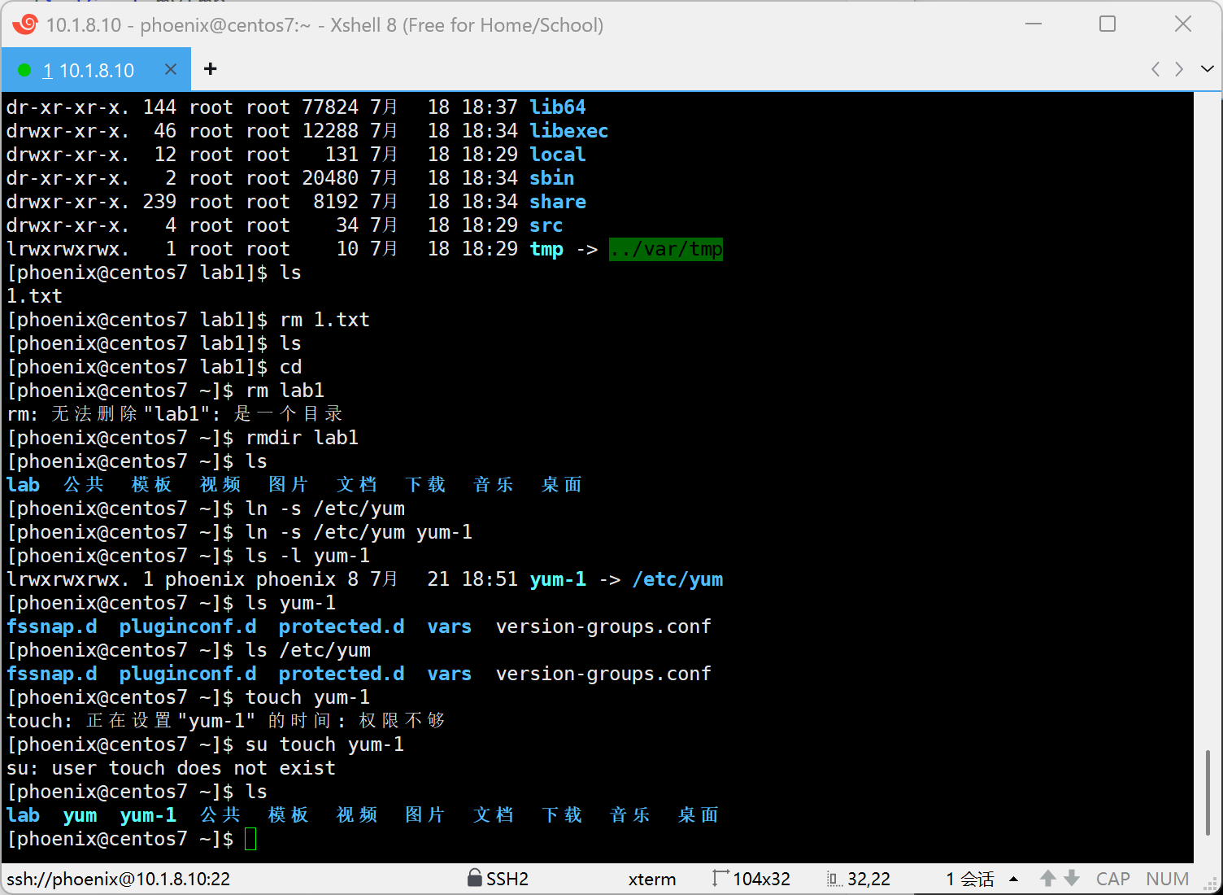The width and height of the screenshot is (1223, 895).
Task: Click the left tab-scroll arrow
Action: tap(1156, 70)
